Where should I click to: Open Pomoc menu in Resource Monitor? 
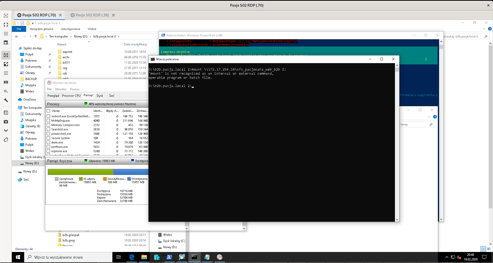75,89
